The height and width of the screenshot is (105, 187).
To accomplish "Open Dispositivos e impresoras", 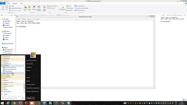I will [x=33, y=88].
